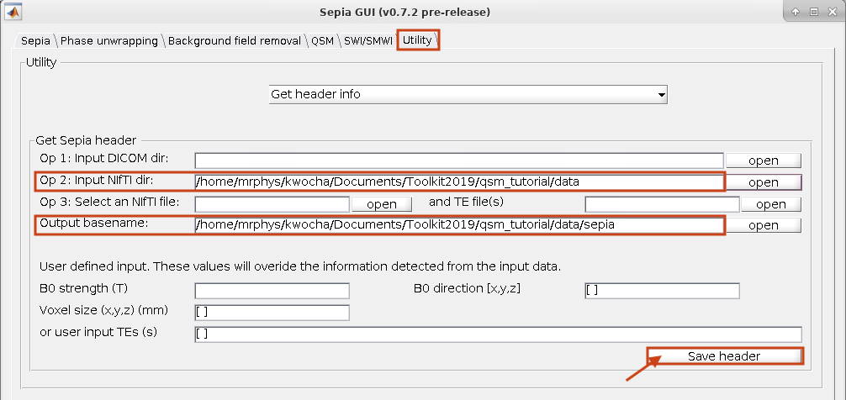Click the Op 1 Input DICOM dir field
The height and width of the screenshot is (400, 846).
click(x=458, y=161)
